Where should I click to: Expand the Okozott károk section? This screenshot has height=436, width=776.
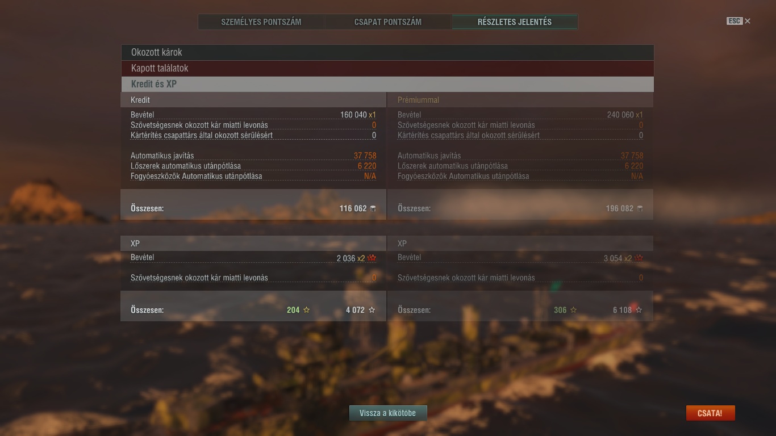click(387, 52)
